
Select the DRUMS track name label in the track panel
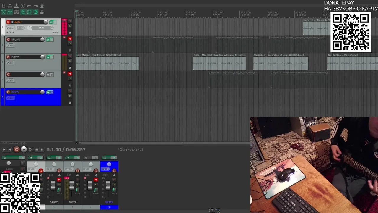[15, 39]
